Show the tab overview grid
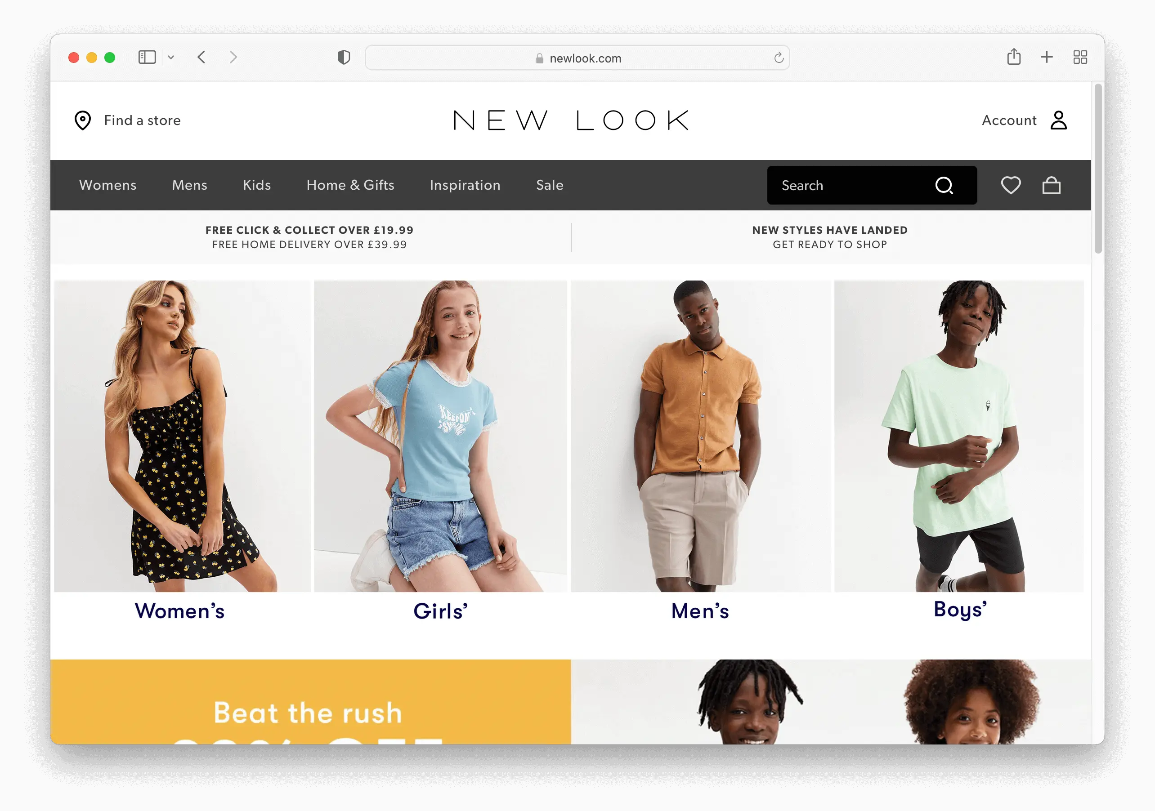Viewport: 1155px width, 811px height. point(1079,57)
